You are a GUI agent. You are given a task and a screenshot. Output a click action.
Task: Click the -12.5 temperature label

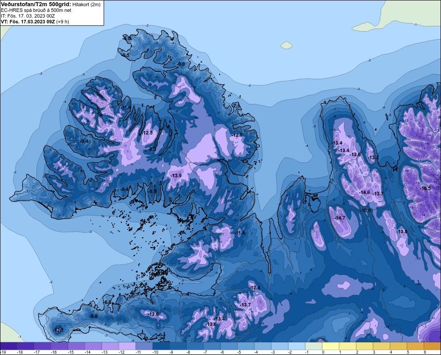[x=147, y=133]
